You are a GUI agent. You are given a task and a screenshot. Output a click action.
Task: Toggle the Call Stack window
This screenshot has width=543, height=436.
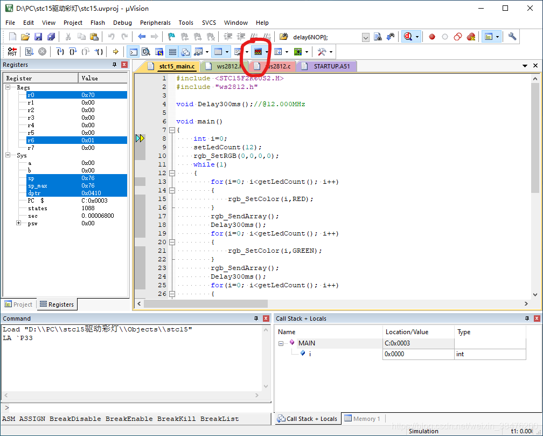[185, 52]
